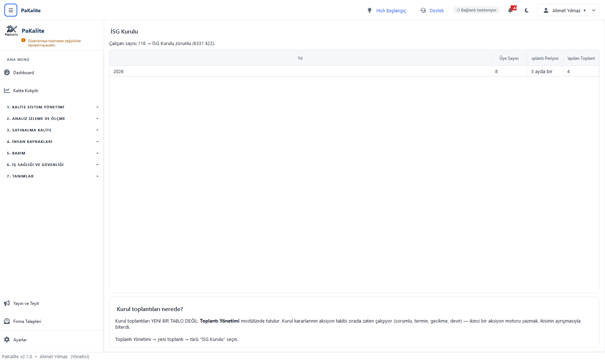The height and width of the screenshot is (360, 605).
Task: Toggle dark mode moon icon
Action: 526,10
